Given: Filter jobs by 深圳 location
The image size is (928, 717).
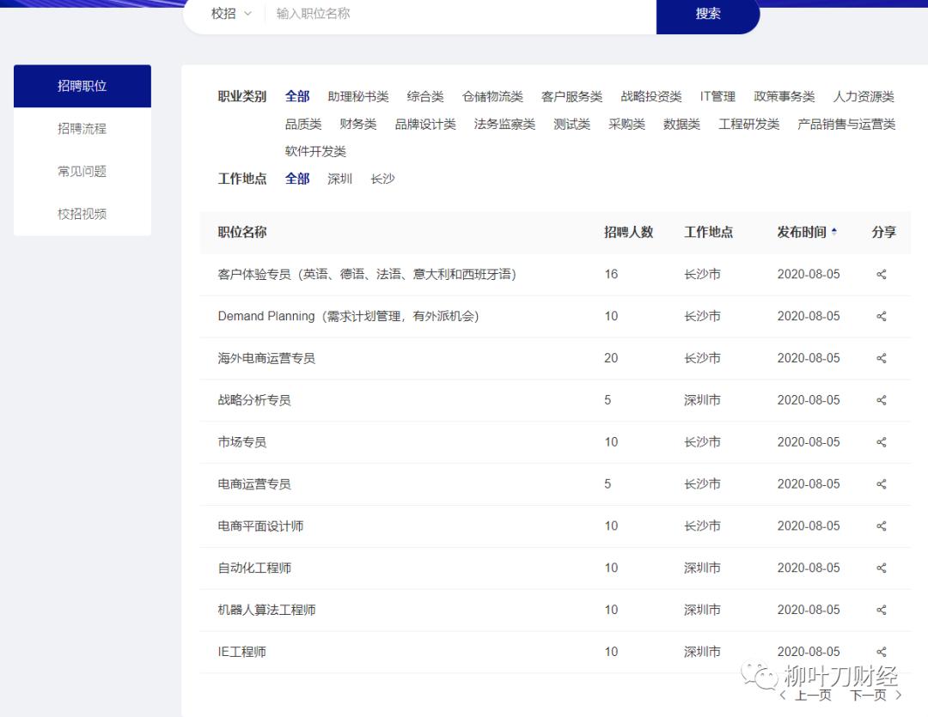Looking at the screenshot, I should [340, 179].
